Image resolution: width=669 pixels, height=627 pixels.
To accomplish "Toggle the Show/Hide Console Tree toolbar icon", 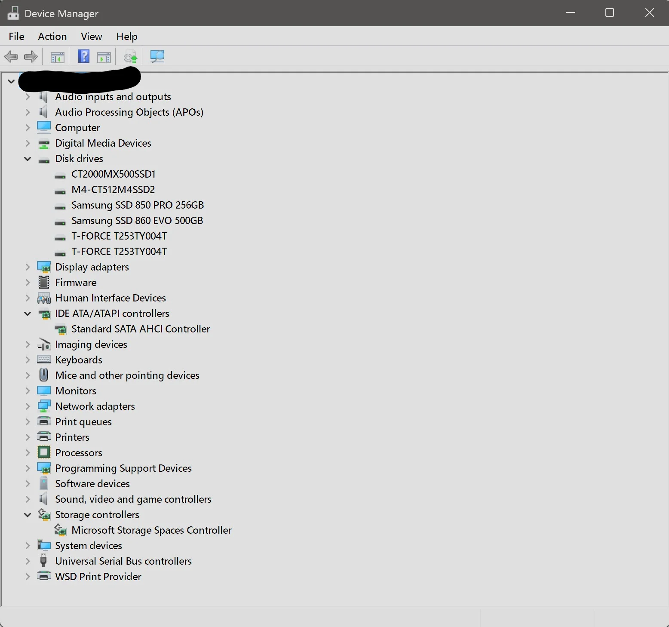I will pyautogui.click(x=58, y=57).
